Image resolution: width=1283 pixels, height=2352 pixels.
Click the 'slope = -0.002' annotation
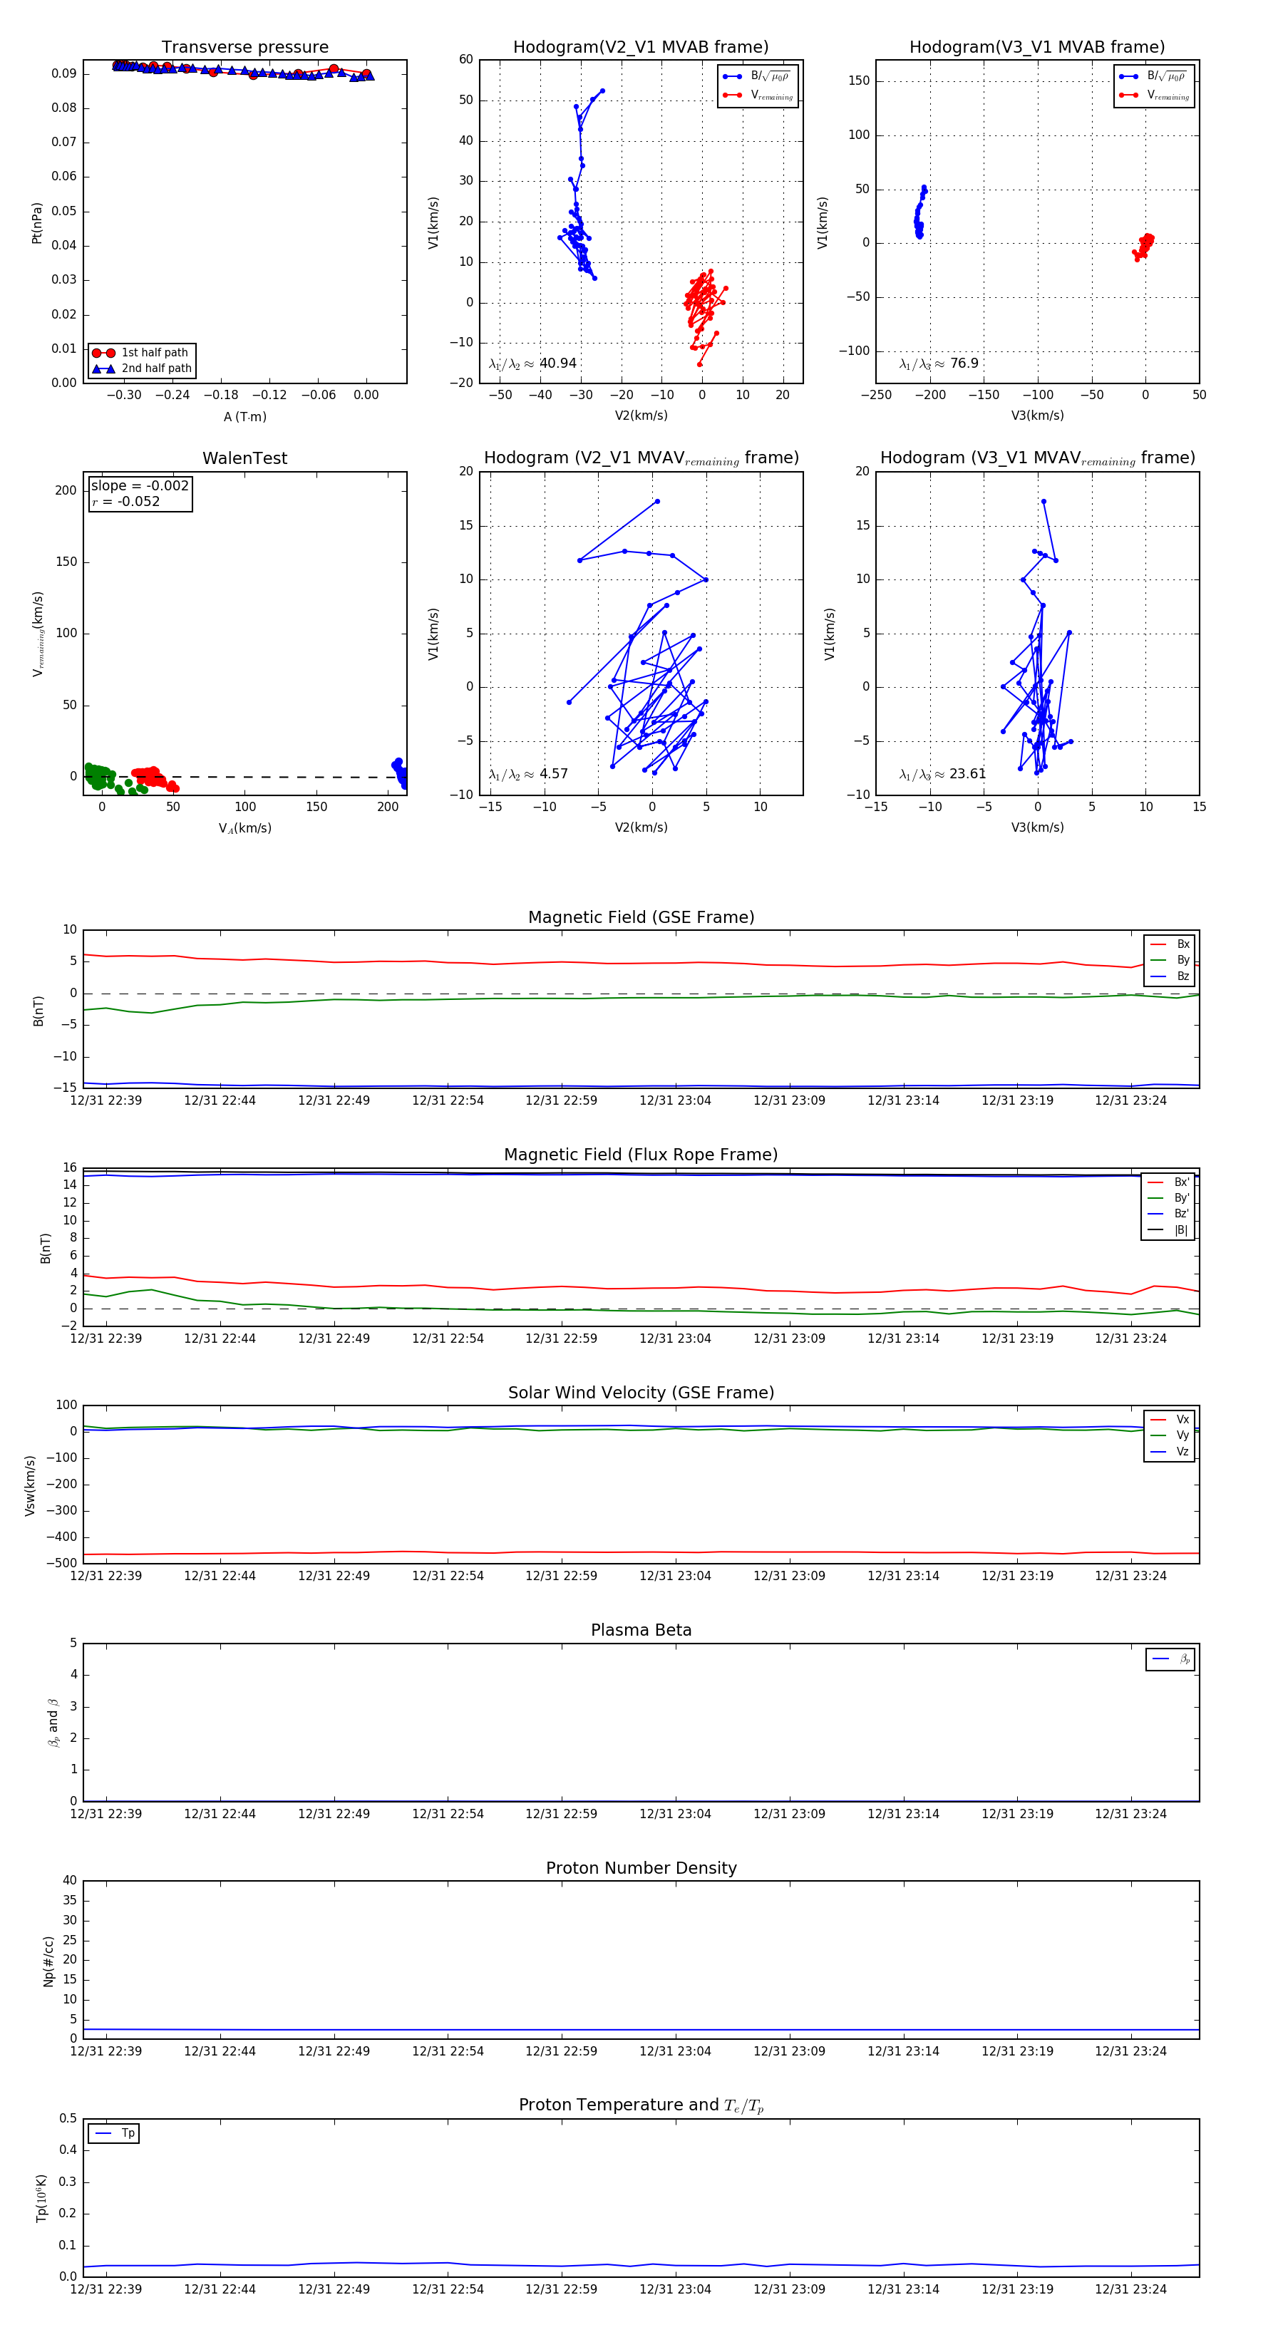[140, 486]
